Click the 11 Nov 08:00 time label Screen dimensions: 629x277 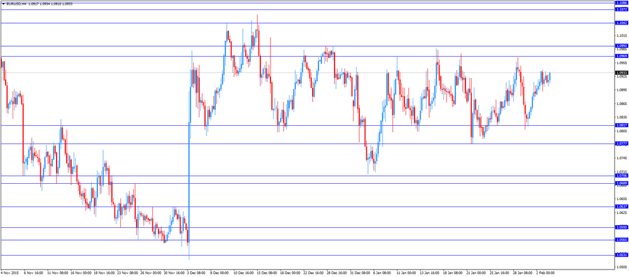point(57,273)
